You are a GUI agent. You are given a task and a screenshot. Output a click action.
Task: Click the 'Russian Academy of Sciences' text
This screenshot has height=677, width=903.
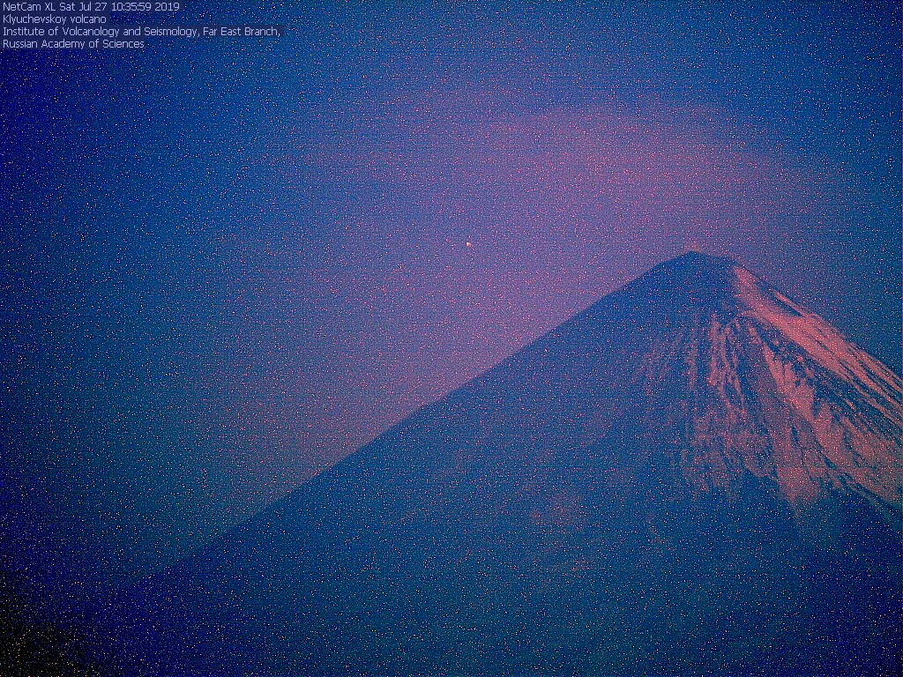click(x=73, y=44)
